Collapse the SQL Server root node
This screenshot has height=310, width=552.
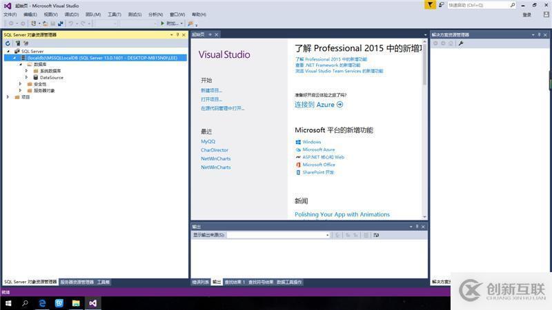point(8,51)
